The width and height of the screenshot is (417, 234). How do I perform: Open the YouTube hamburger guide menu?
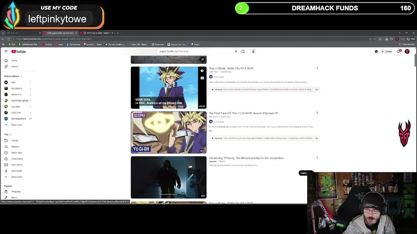[6, 51]
